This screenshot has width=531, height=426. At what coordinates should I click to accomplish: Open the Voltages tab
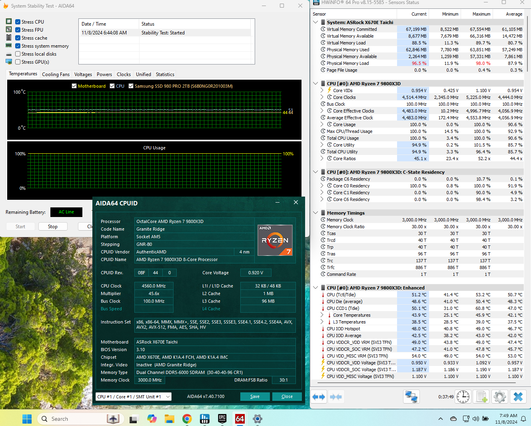pos(83,74)
